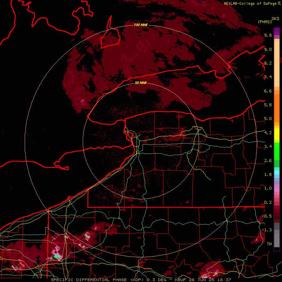This screenshot has height=282, width=282.
Task: Select the 9.8 value on the legend
Action: (268, 35)
